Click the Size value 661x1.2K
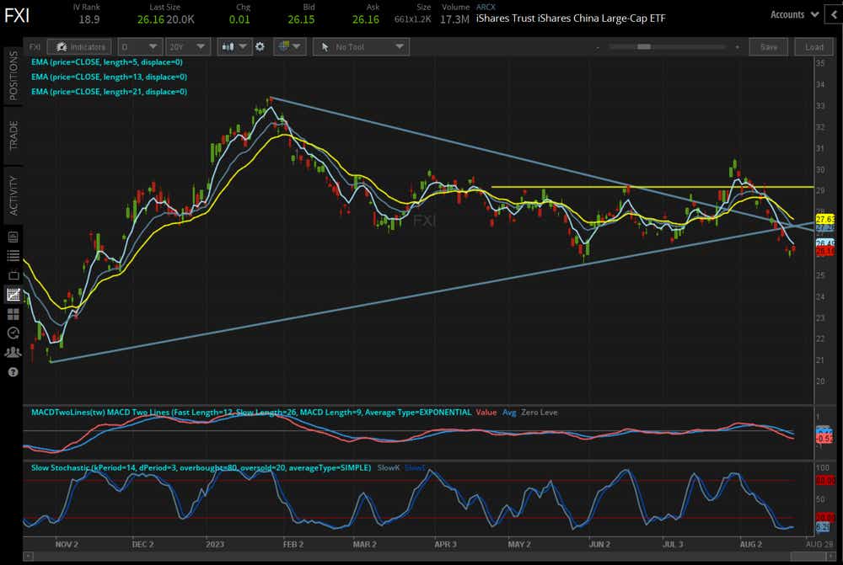This screenshot has height=565, width=843. (412, 20)
